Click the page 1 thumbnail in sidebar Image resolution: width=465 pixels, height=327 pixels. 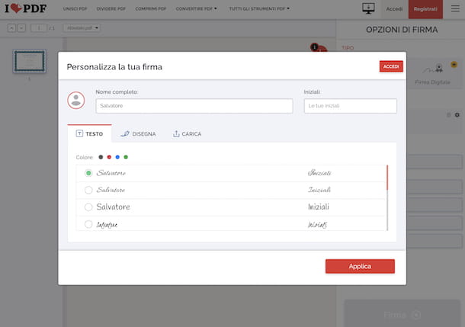[29, 62]
